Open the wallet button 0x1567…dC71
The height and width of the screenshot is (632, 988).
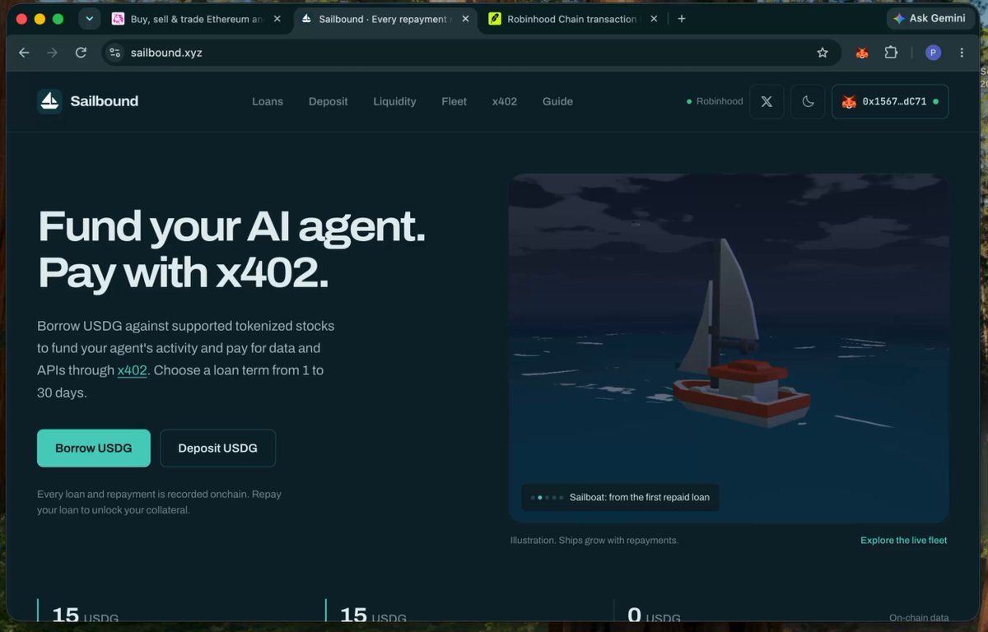click(x=890, y=101)
